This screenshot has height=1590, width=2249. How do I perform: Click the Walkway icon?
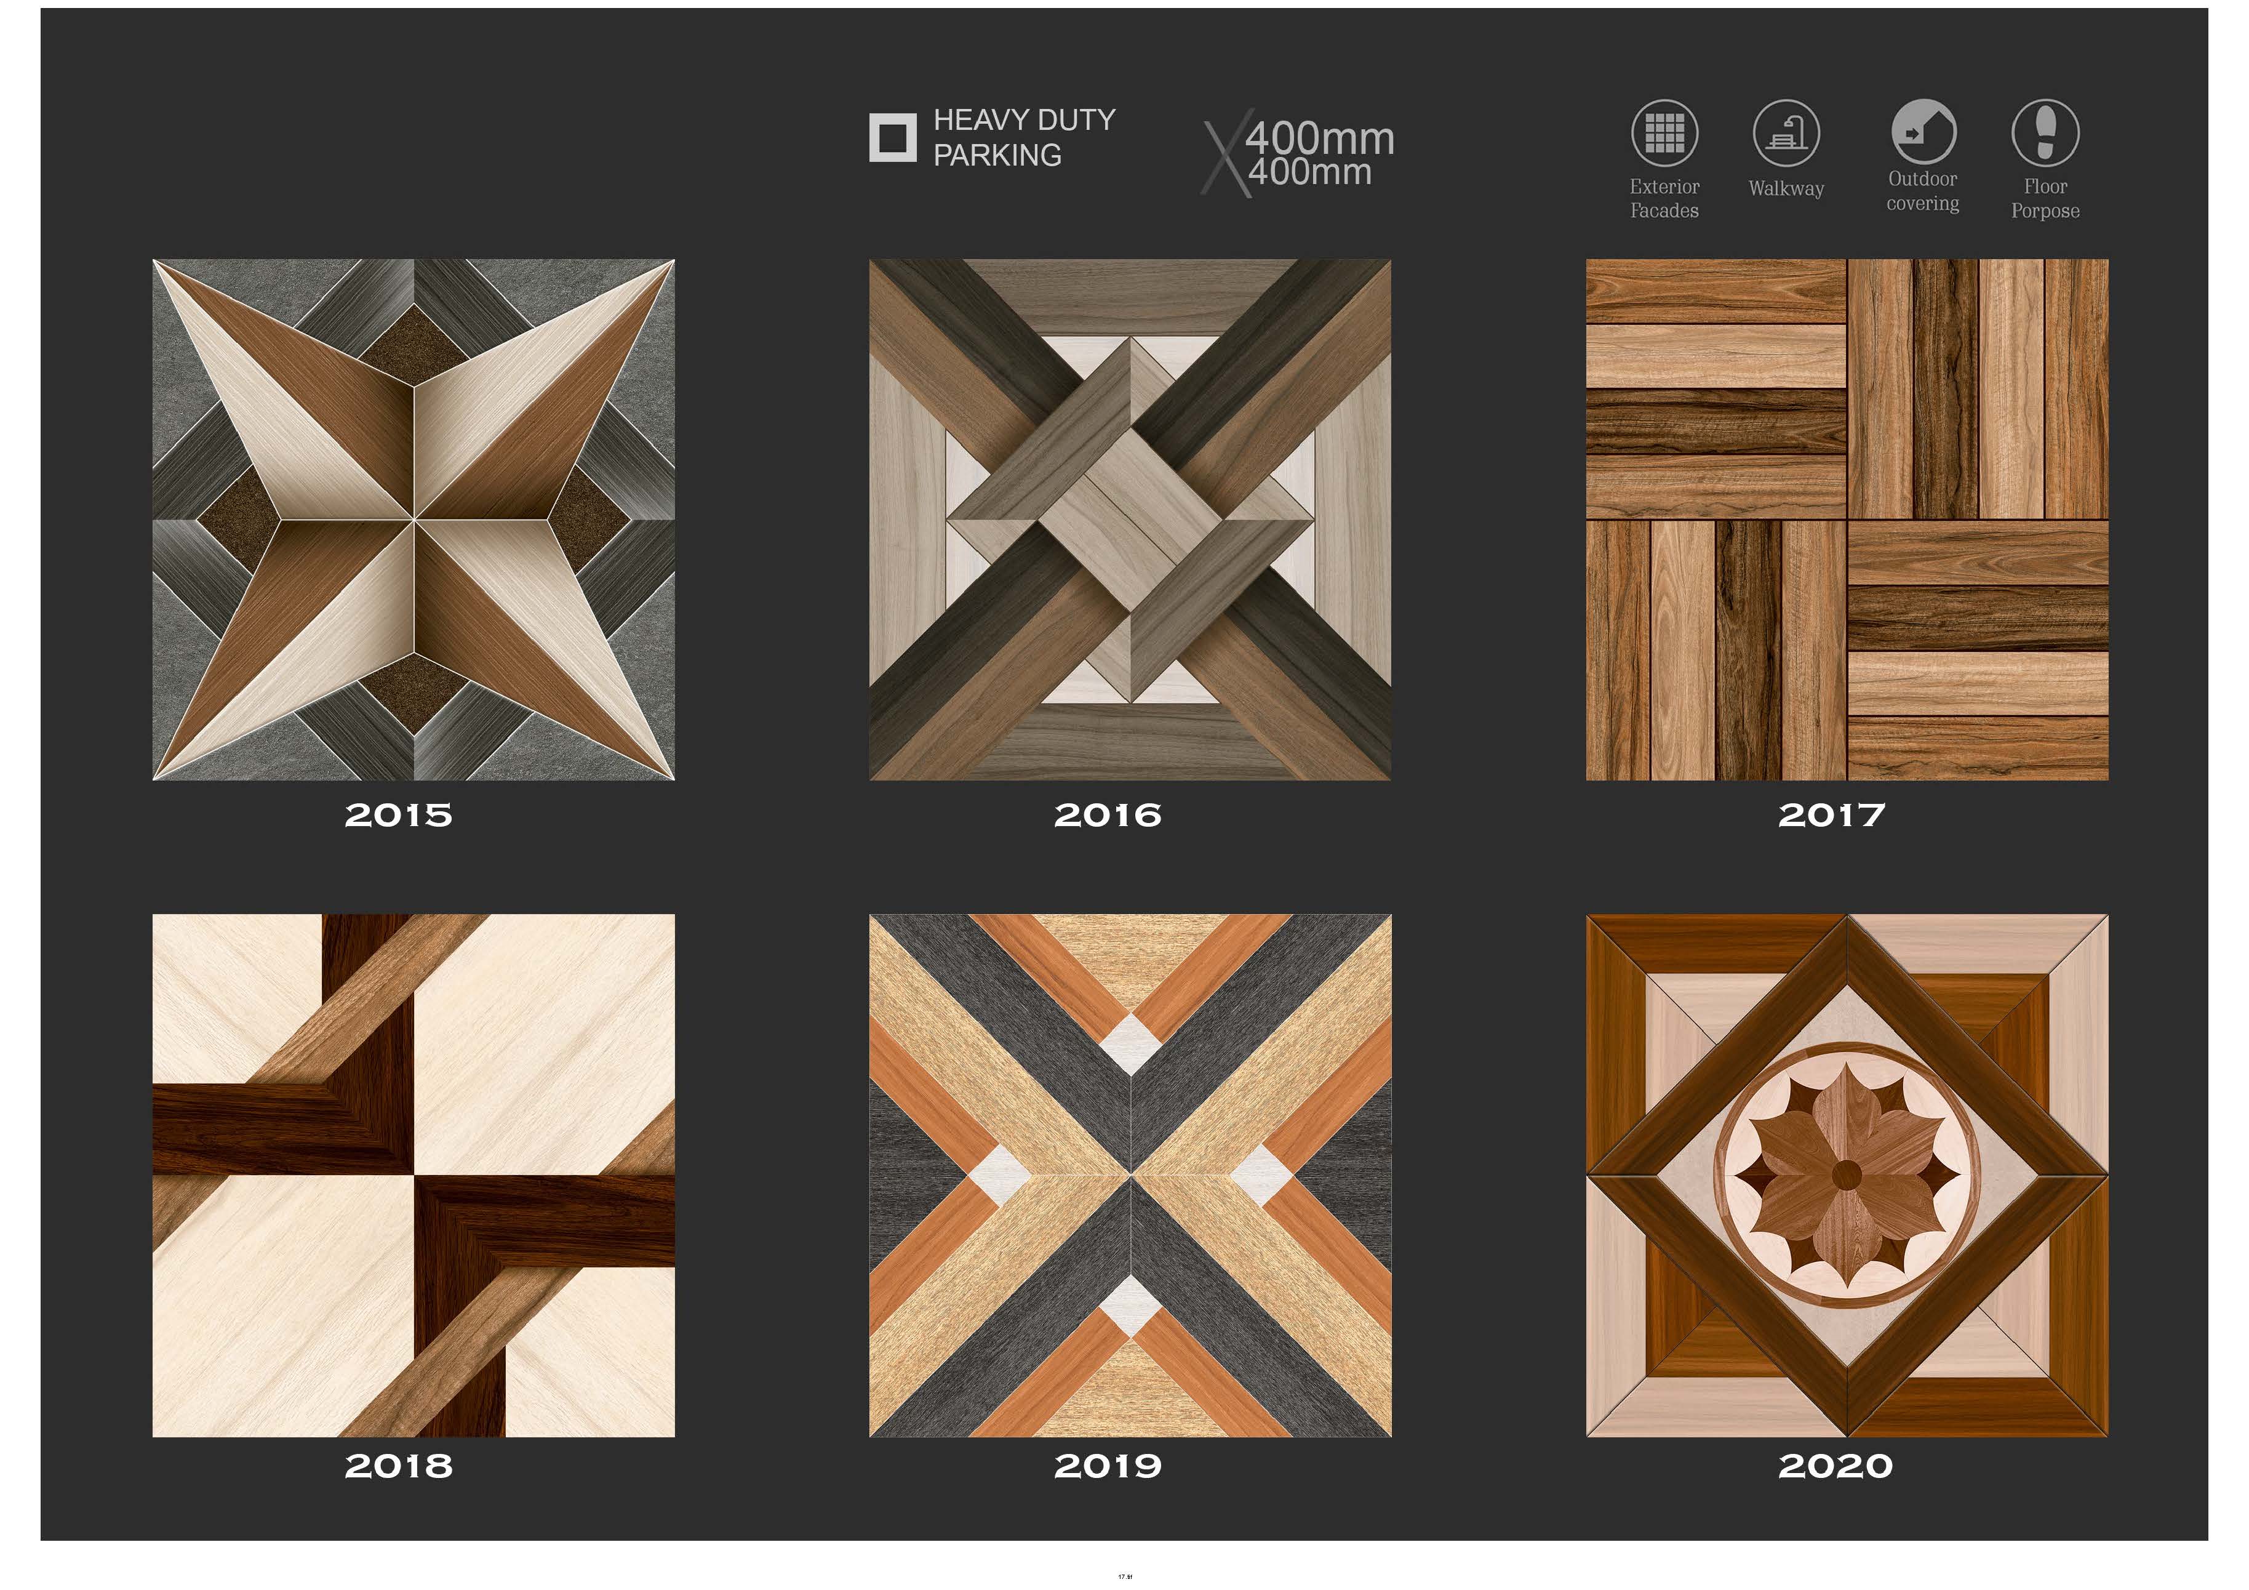pyautogui.click(x=1787, y=133)
